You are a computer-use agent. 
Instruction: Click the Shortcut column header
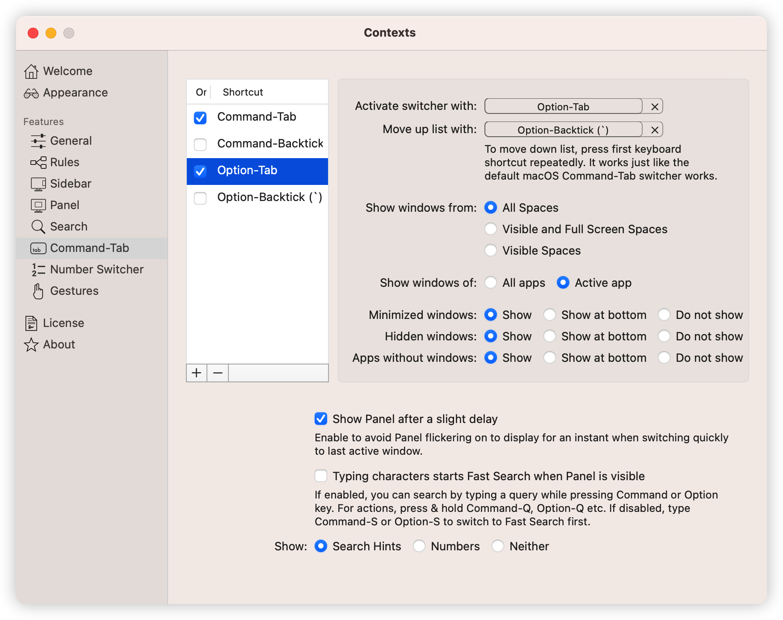tap(243, 92)
